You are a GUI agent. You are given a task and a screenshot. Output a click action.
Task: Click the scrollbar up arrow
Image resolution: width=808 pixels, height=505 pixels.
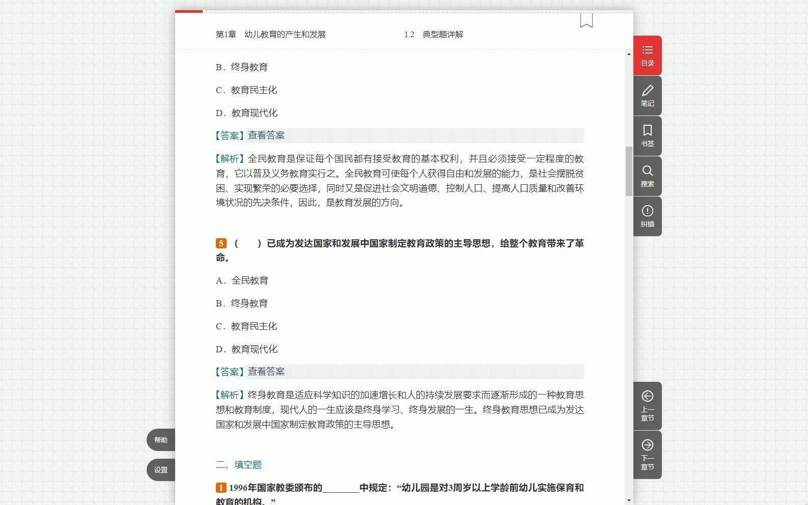(x=629, y=54)
